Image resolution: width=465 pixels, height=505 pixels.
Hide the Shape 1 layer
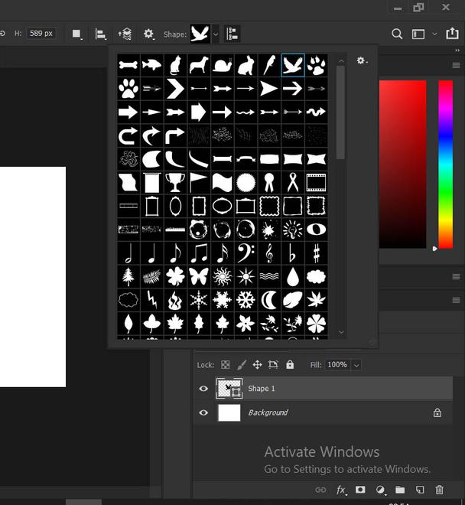[x=203, y=389]
